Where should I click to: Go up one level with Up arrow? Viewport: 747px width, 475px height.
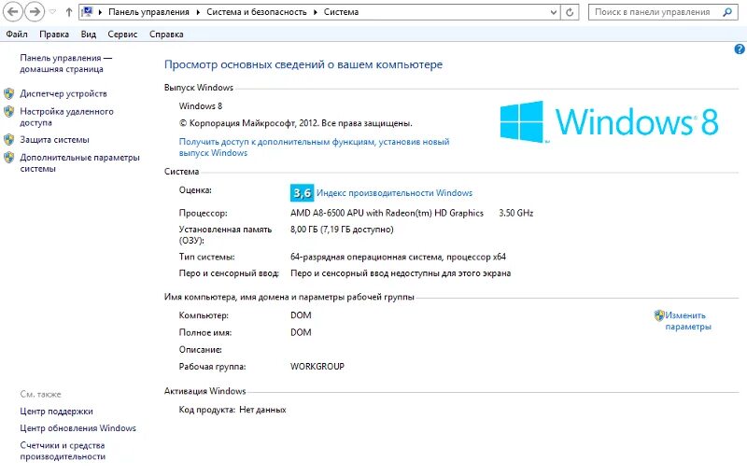click(x=69, y=12)
